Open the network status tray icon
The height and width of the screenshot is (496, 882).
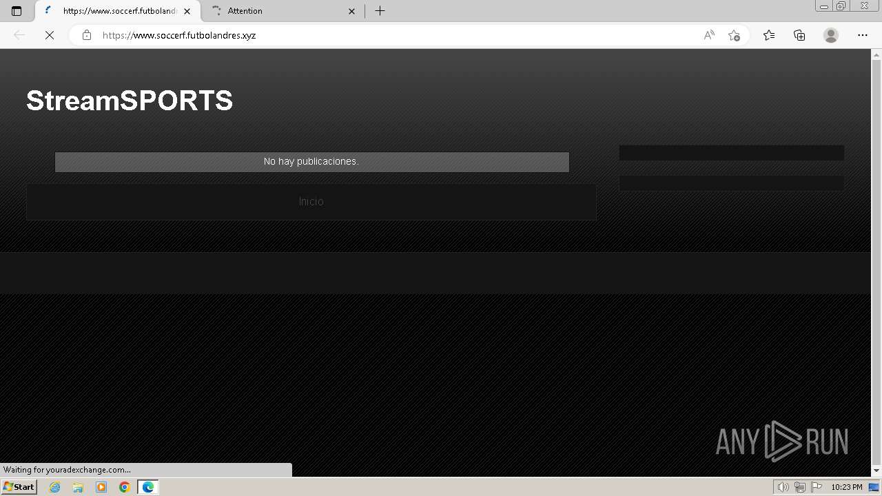point(800,487)
